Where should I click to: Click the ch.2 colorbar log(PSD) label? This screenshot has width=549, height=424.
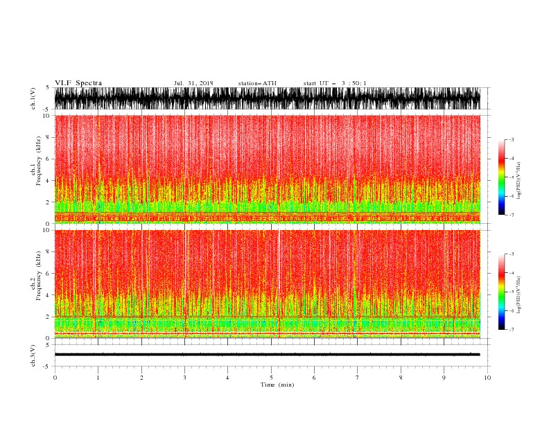pos(519,295)
